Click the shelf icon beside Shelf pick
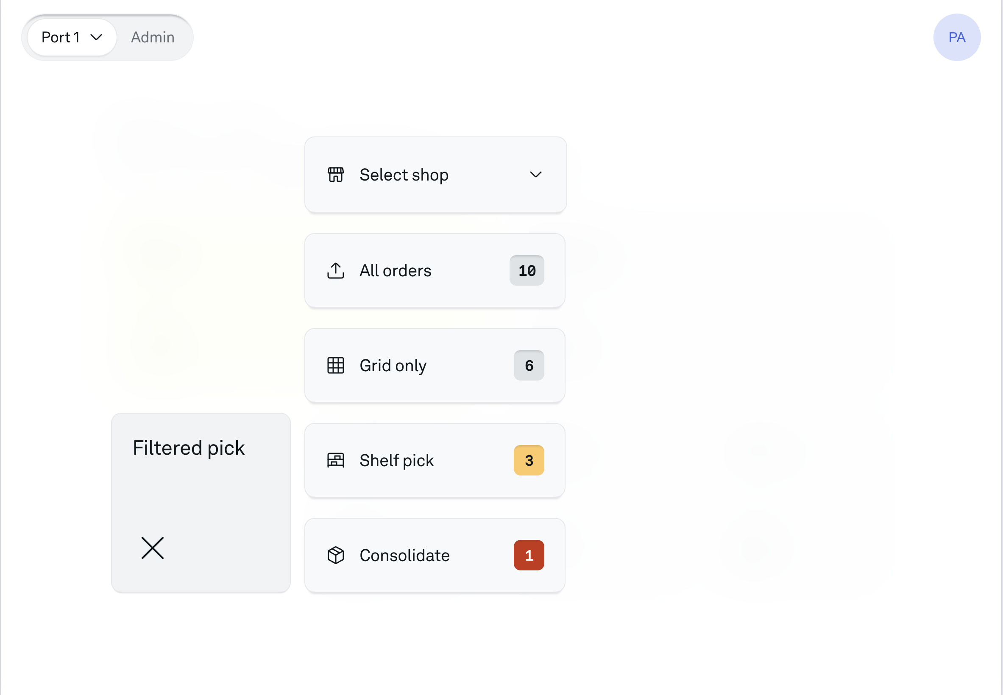 335,460
